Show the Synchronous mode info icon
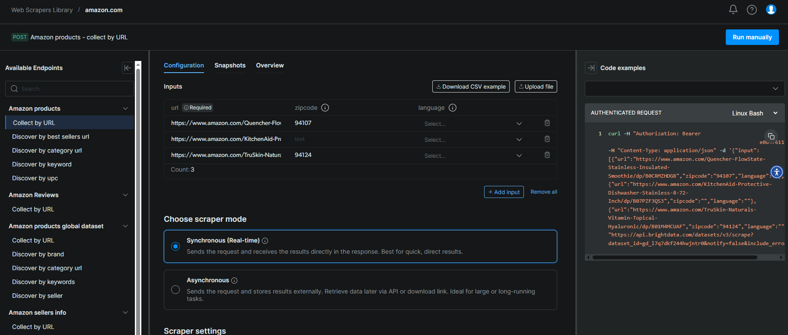 pos(265,241)
